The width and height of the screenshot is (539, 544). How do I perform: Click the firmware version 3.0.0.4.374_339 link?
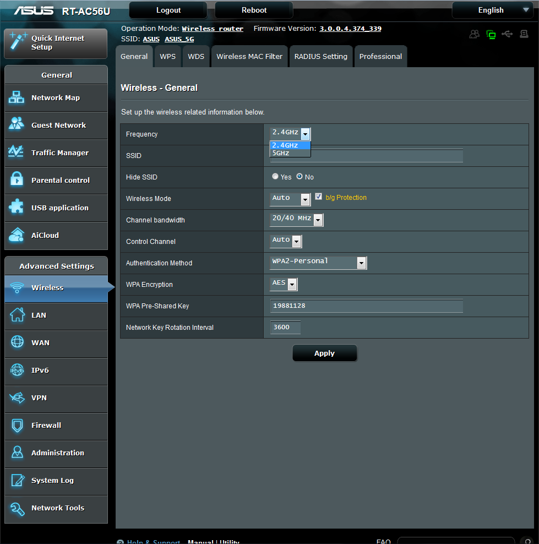tap(350, 29)
